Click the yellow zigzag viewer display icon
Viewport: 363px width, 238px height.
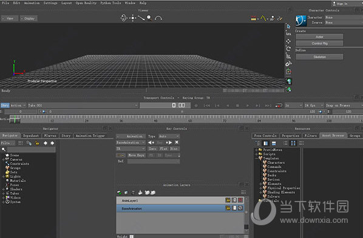click(x=263, y=18)
